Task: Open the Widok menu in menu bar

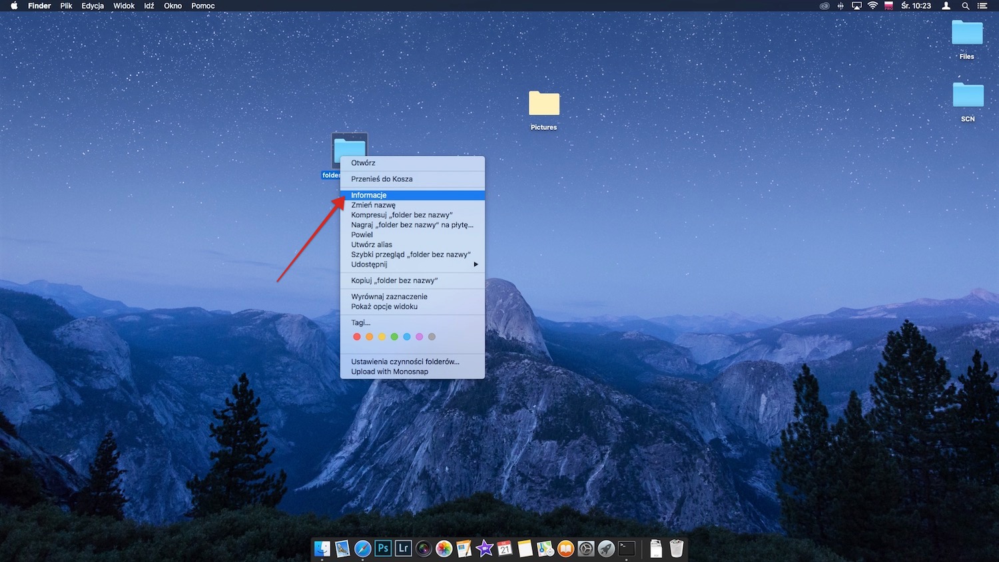Action: tap(124, 6)
